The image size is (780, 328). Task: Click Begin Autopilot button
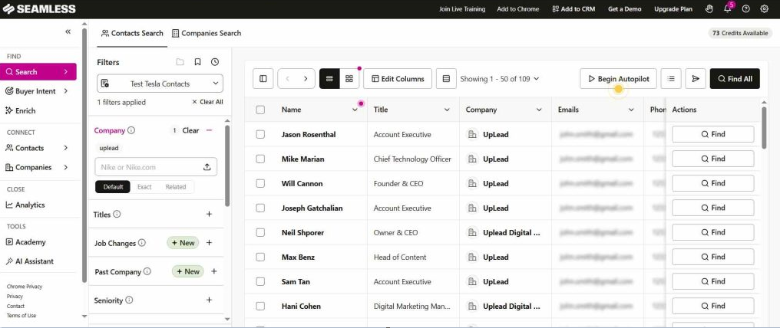[x=618, y=78]
